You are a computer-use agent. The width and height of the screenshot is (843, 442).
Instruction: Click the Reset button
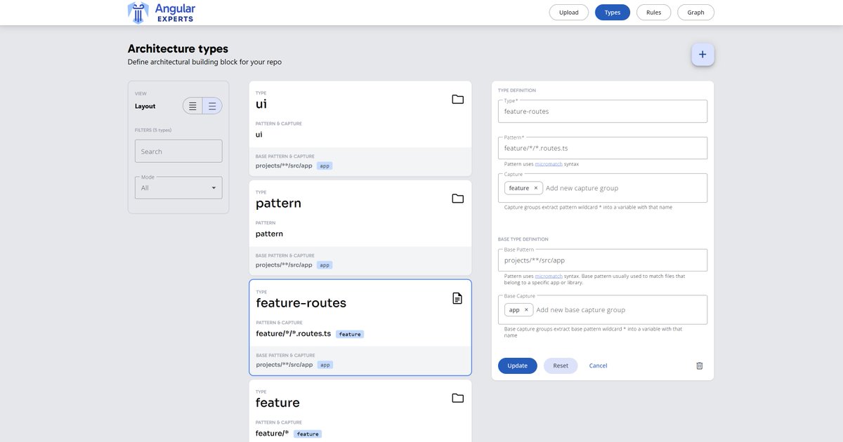pos(561,366)
